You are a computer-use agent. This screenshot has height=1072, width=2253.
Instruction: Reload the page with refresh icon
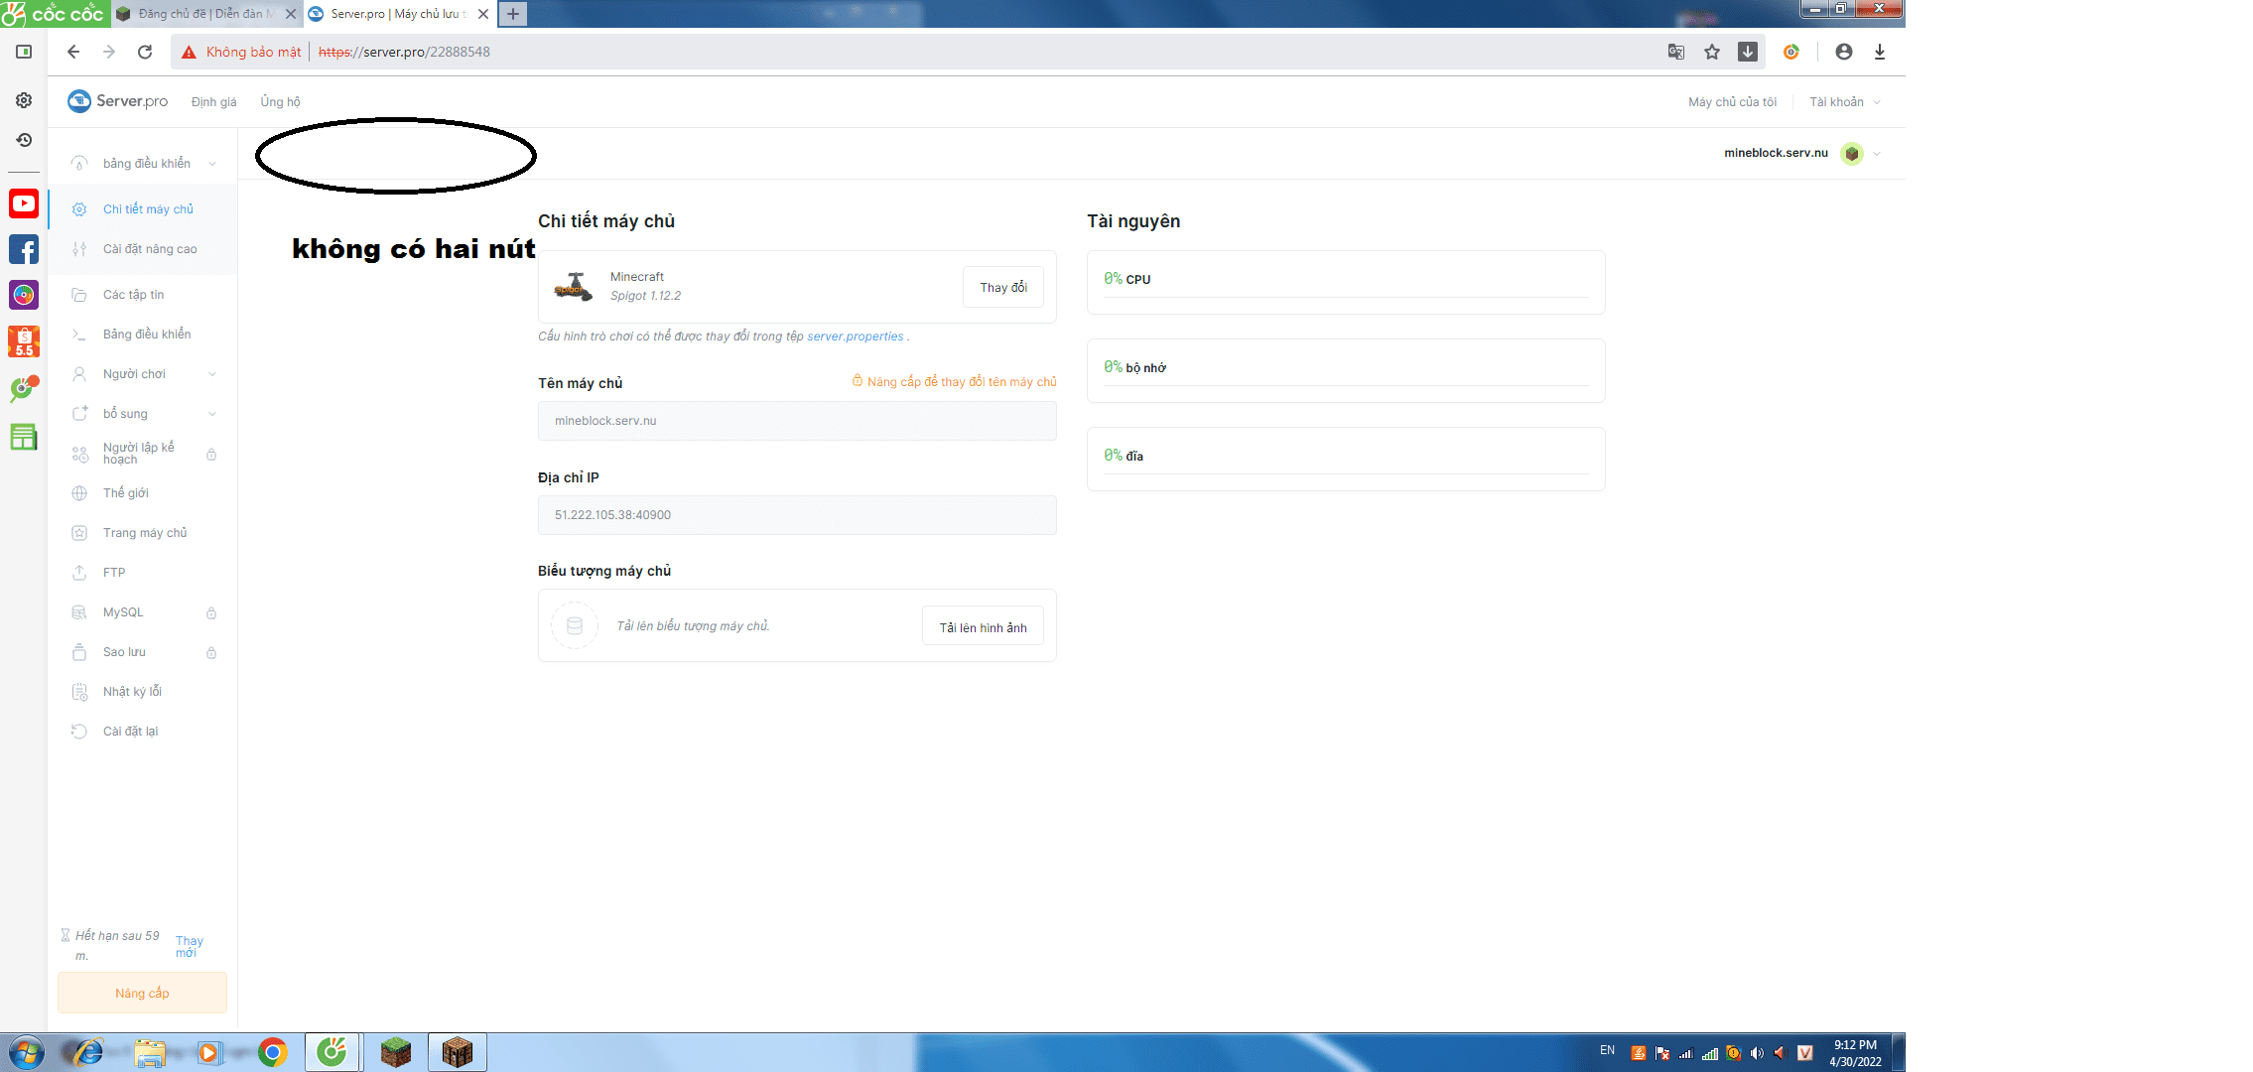[145, 52]
